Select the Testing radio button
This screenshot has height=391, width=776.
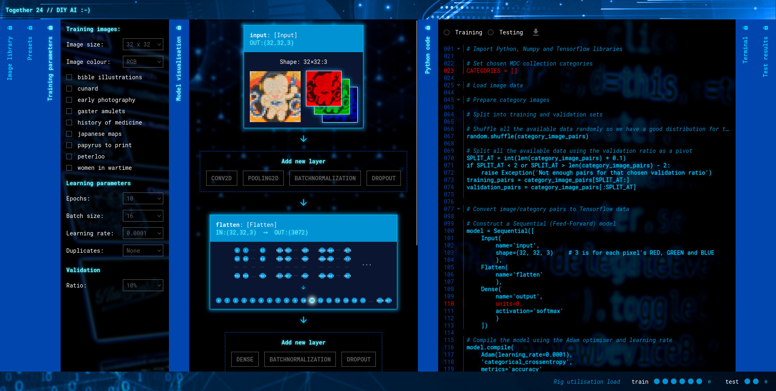click(491, 32)
